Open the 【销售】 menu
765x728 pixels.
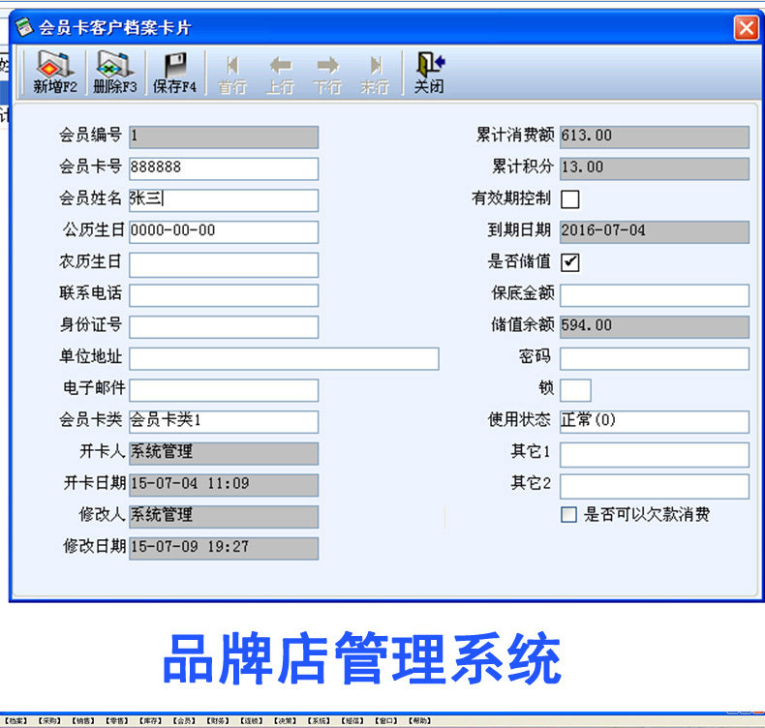[83, 720]
